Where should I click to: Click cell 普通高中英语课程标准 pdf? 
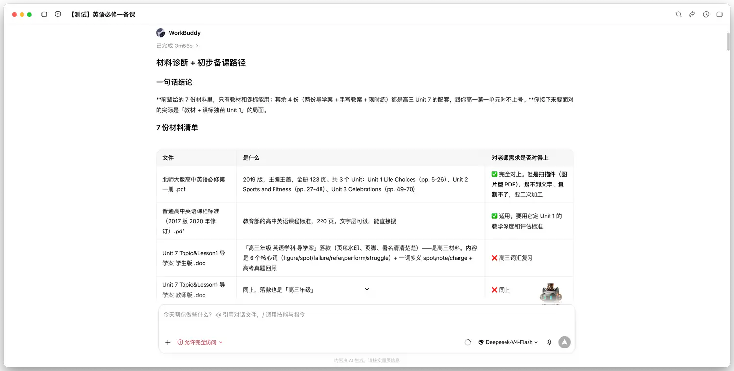[196, 221]
